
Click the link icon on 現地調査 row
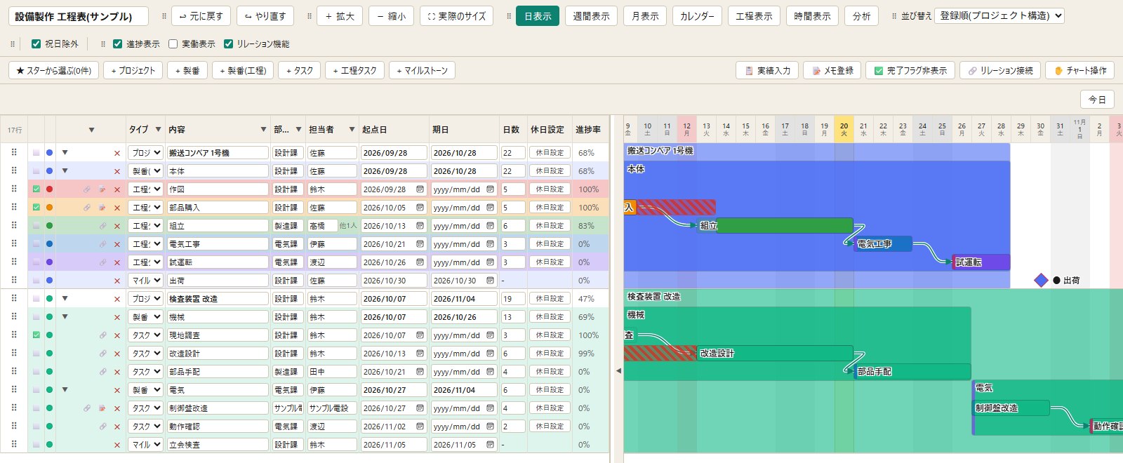click(x=102, y=335)
